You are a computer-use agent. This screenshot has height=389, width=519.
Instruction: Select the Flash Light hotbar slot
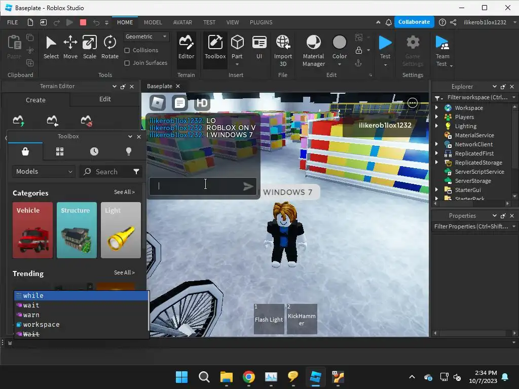269,319
